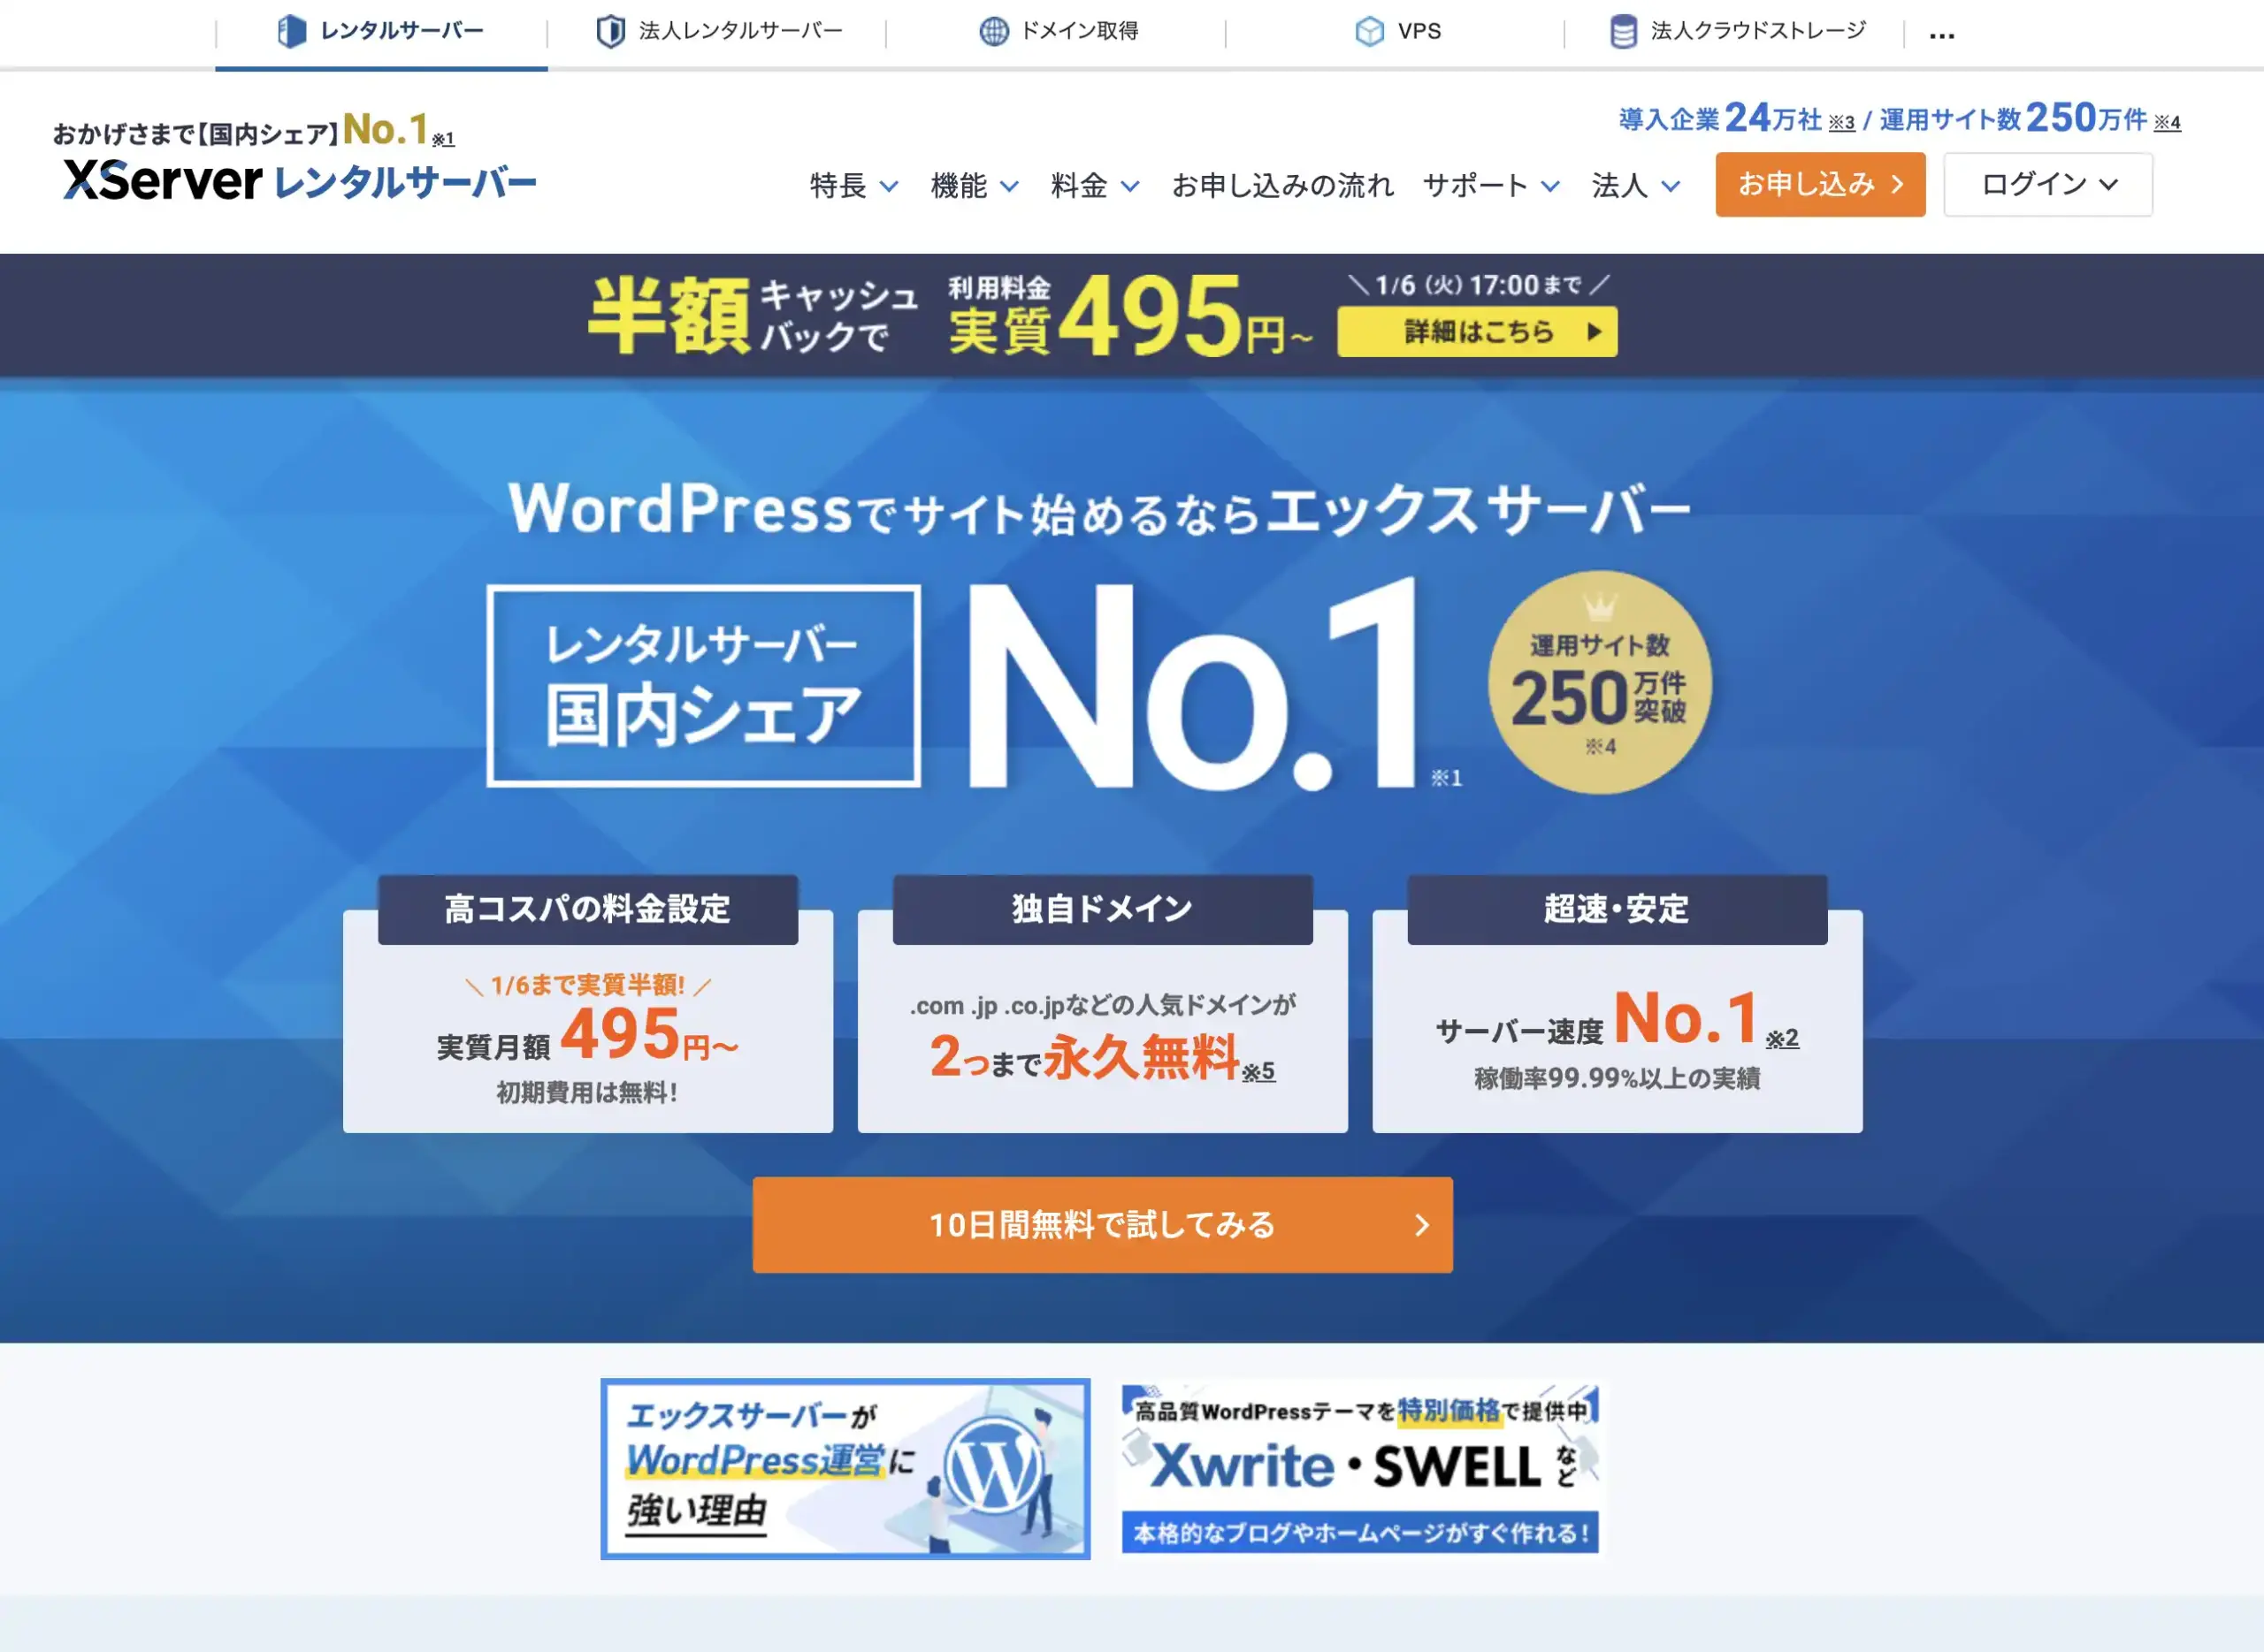Click the WordPress logo banner 強い理由

(845, 1468)
